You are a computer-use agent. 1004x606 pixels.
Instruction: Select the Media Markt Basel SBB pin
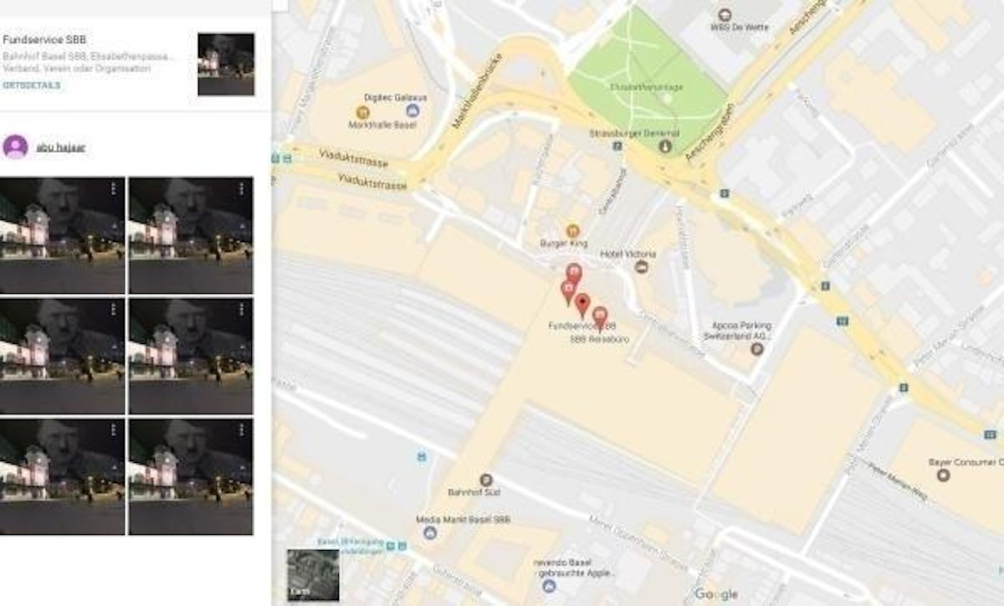coord(430,532)
